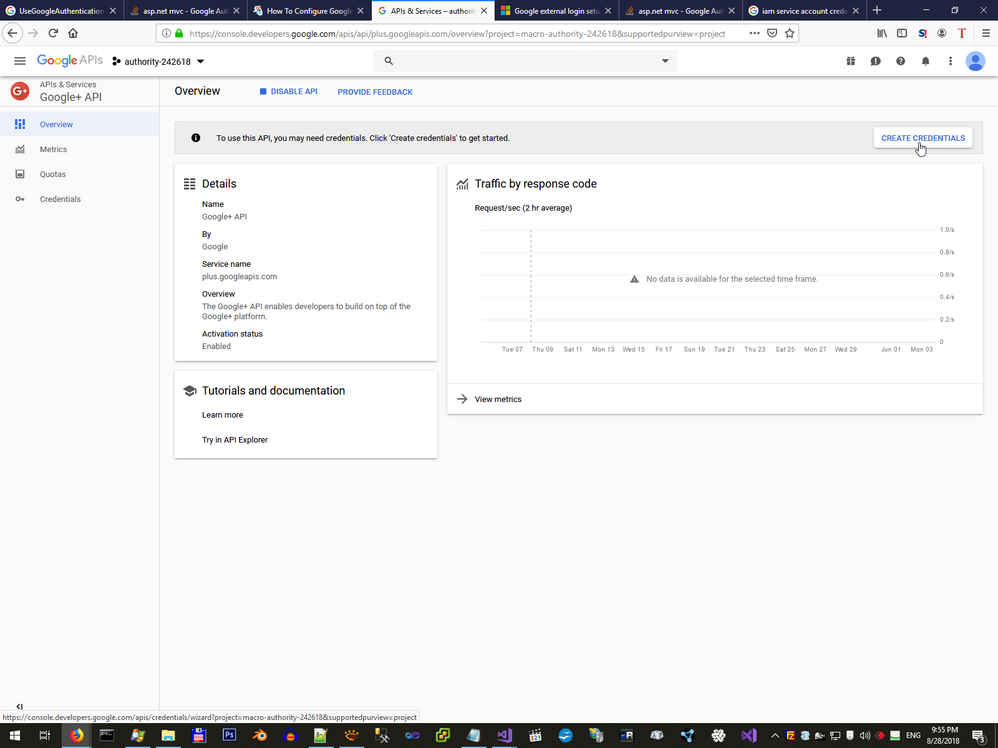This screenshot has height=748, width=998.
Task: Click the 'plus.googleapis.com' service name text
Action: 240,276
